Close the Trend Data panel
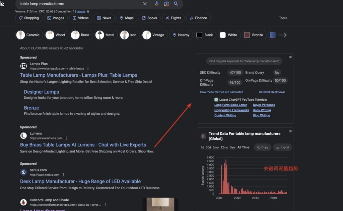The image size is (343, 211). point(290,131)
